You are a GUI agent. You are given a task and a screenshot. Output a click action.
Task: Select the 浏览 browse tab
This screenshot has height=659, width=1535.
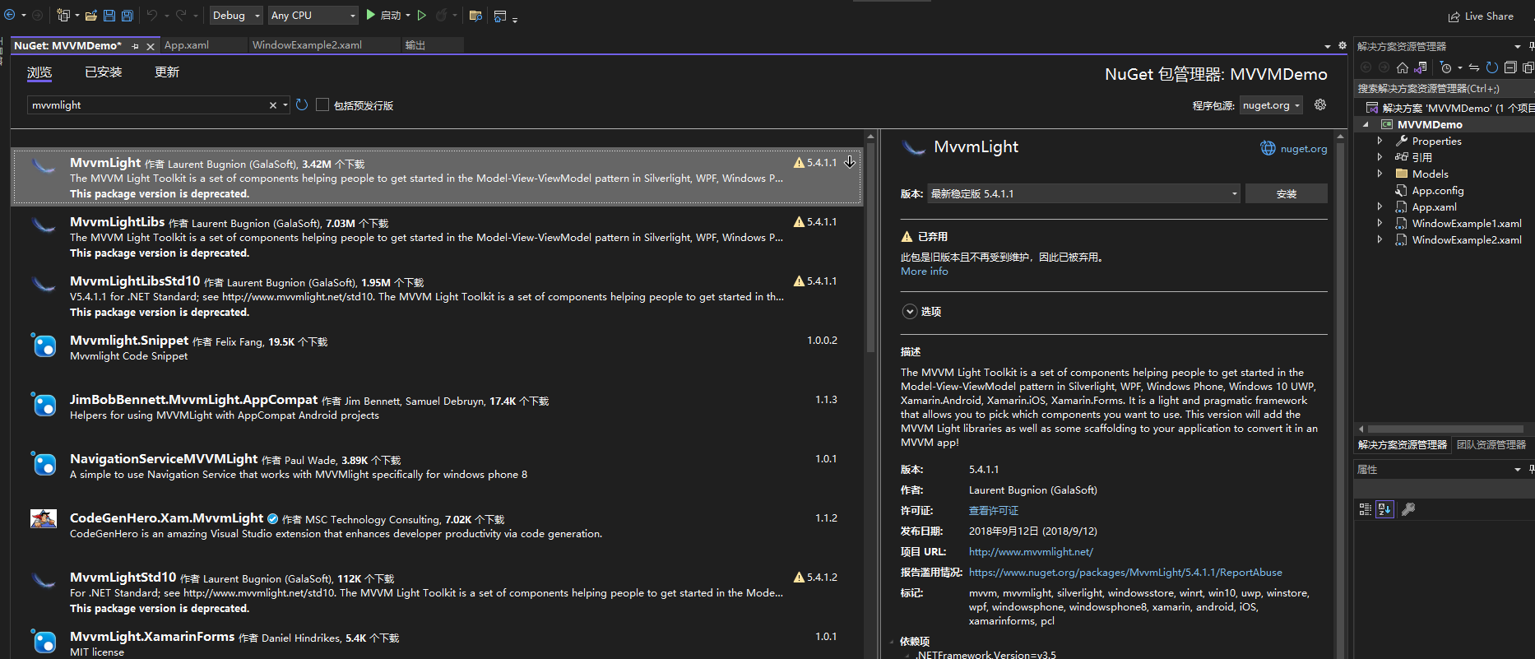point(39,72)
